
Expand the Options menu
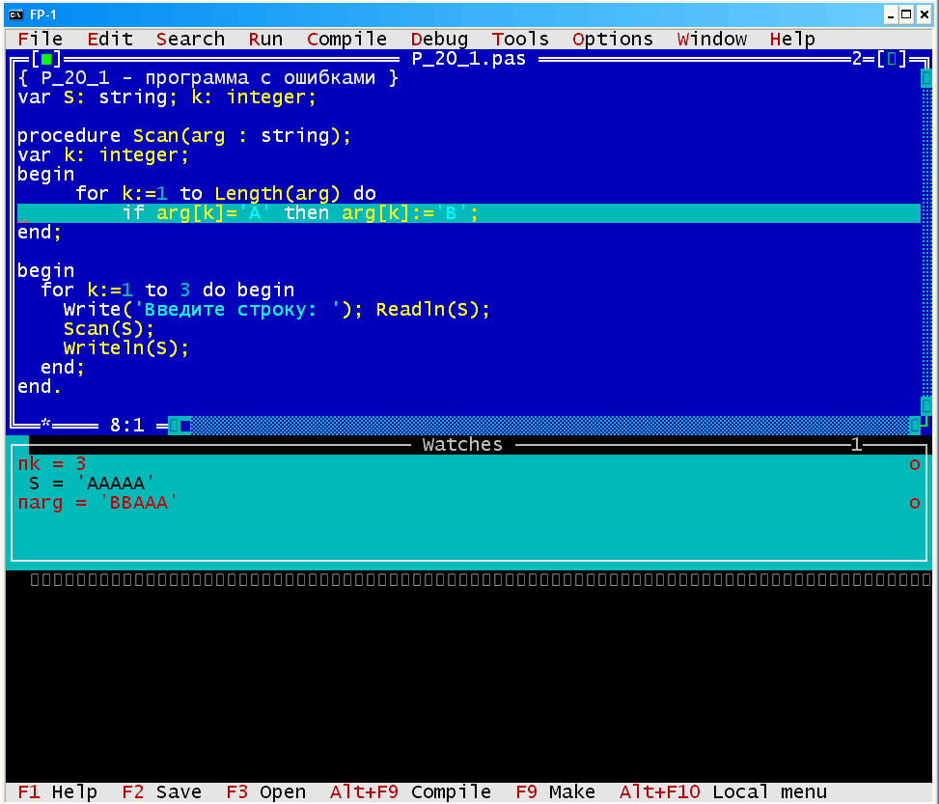tap(612, 40)
